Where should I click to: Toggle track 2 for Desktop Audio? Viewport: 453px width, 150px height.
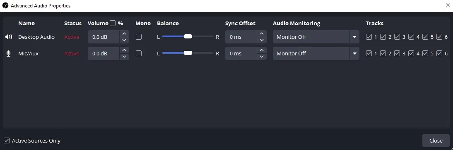pos(383,37)
